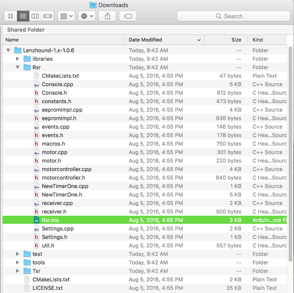Click the Search field
Screen dimensions: 294x293
click(233, 16)
